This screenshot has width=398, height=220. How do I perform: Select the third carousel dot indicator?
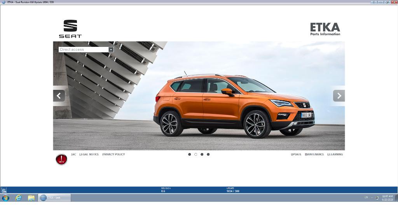[x=202, y=155]
